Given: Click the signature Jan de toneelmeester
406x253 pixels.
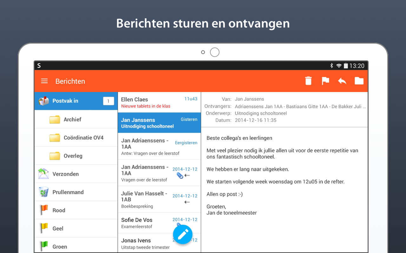Looking at the screenshot, I should coord(232,213).
